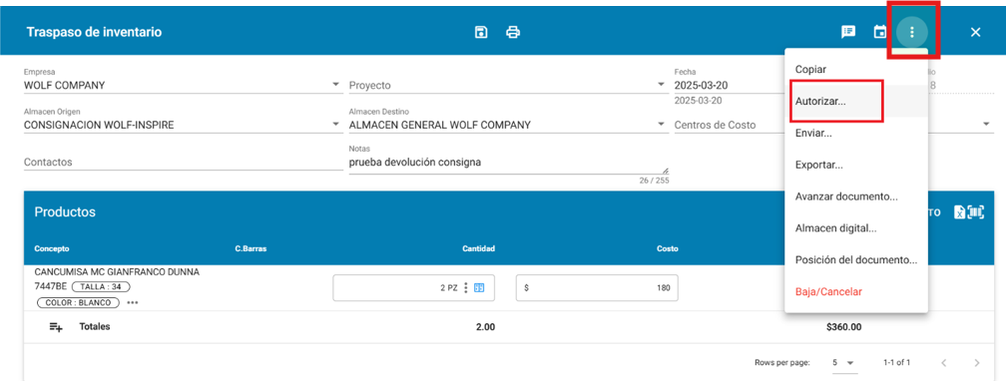The height and width of the screenshot is (381, 1006).
Task: Save the inventory transfer document
Action: 481,32
